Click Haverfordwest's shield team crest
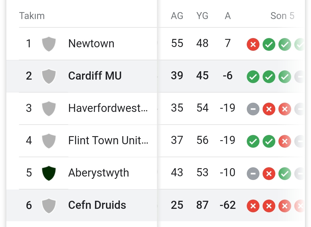Image resolution: width=311 pixels, height=227 pixels. point(49,109)
